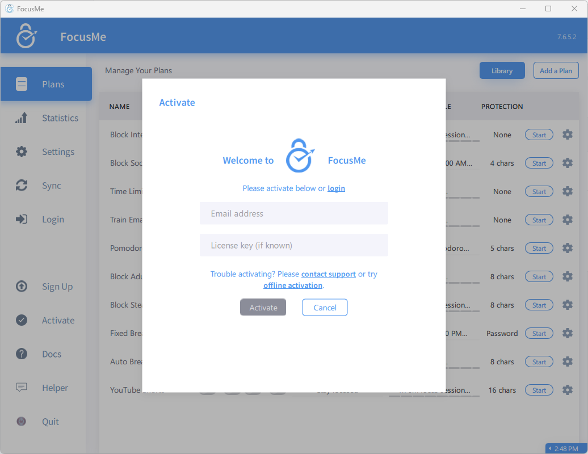Open the Statistics sidebar section
This screenshot has width=588, height=454.
pyautogui.click(x=46, y=117)
